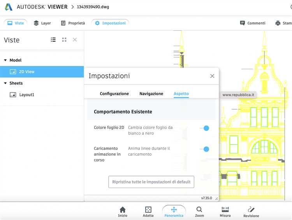Close the Impostazioni dialog

pyautogui.click(x=212, y=76)
